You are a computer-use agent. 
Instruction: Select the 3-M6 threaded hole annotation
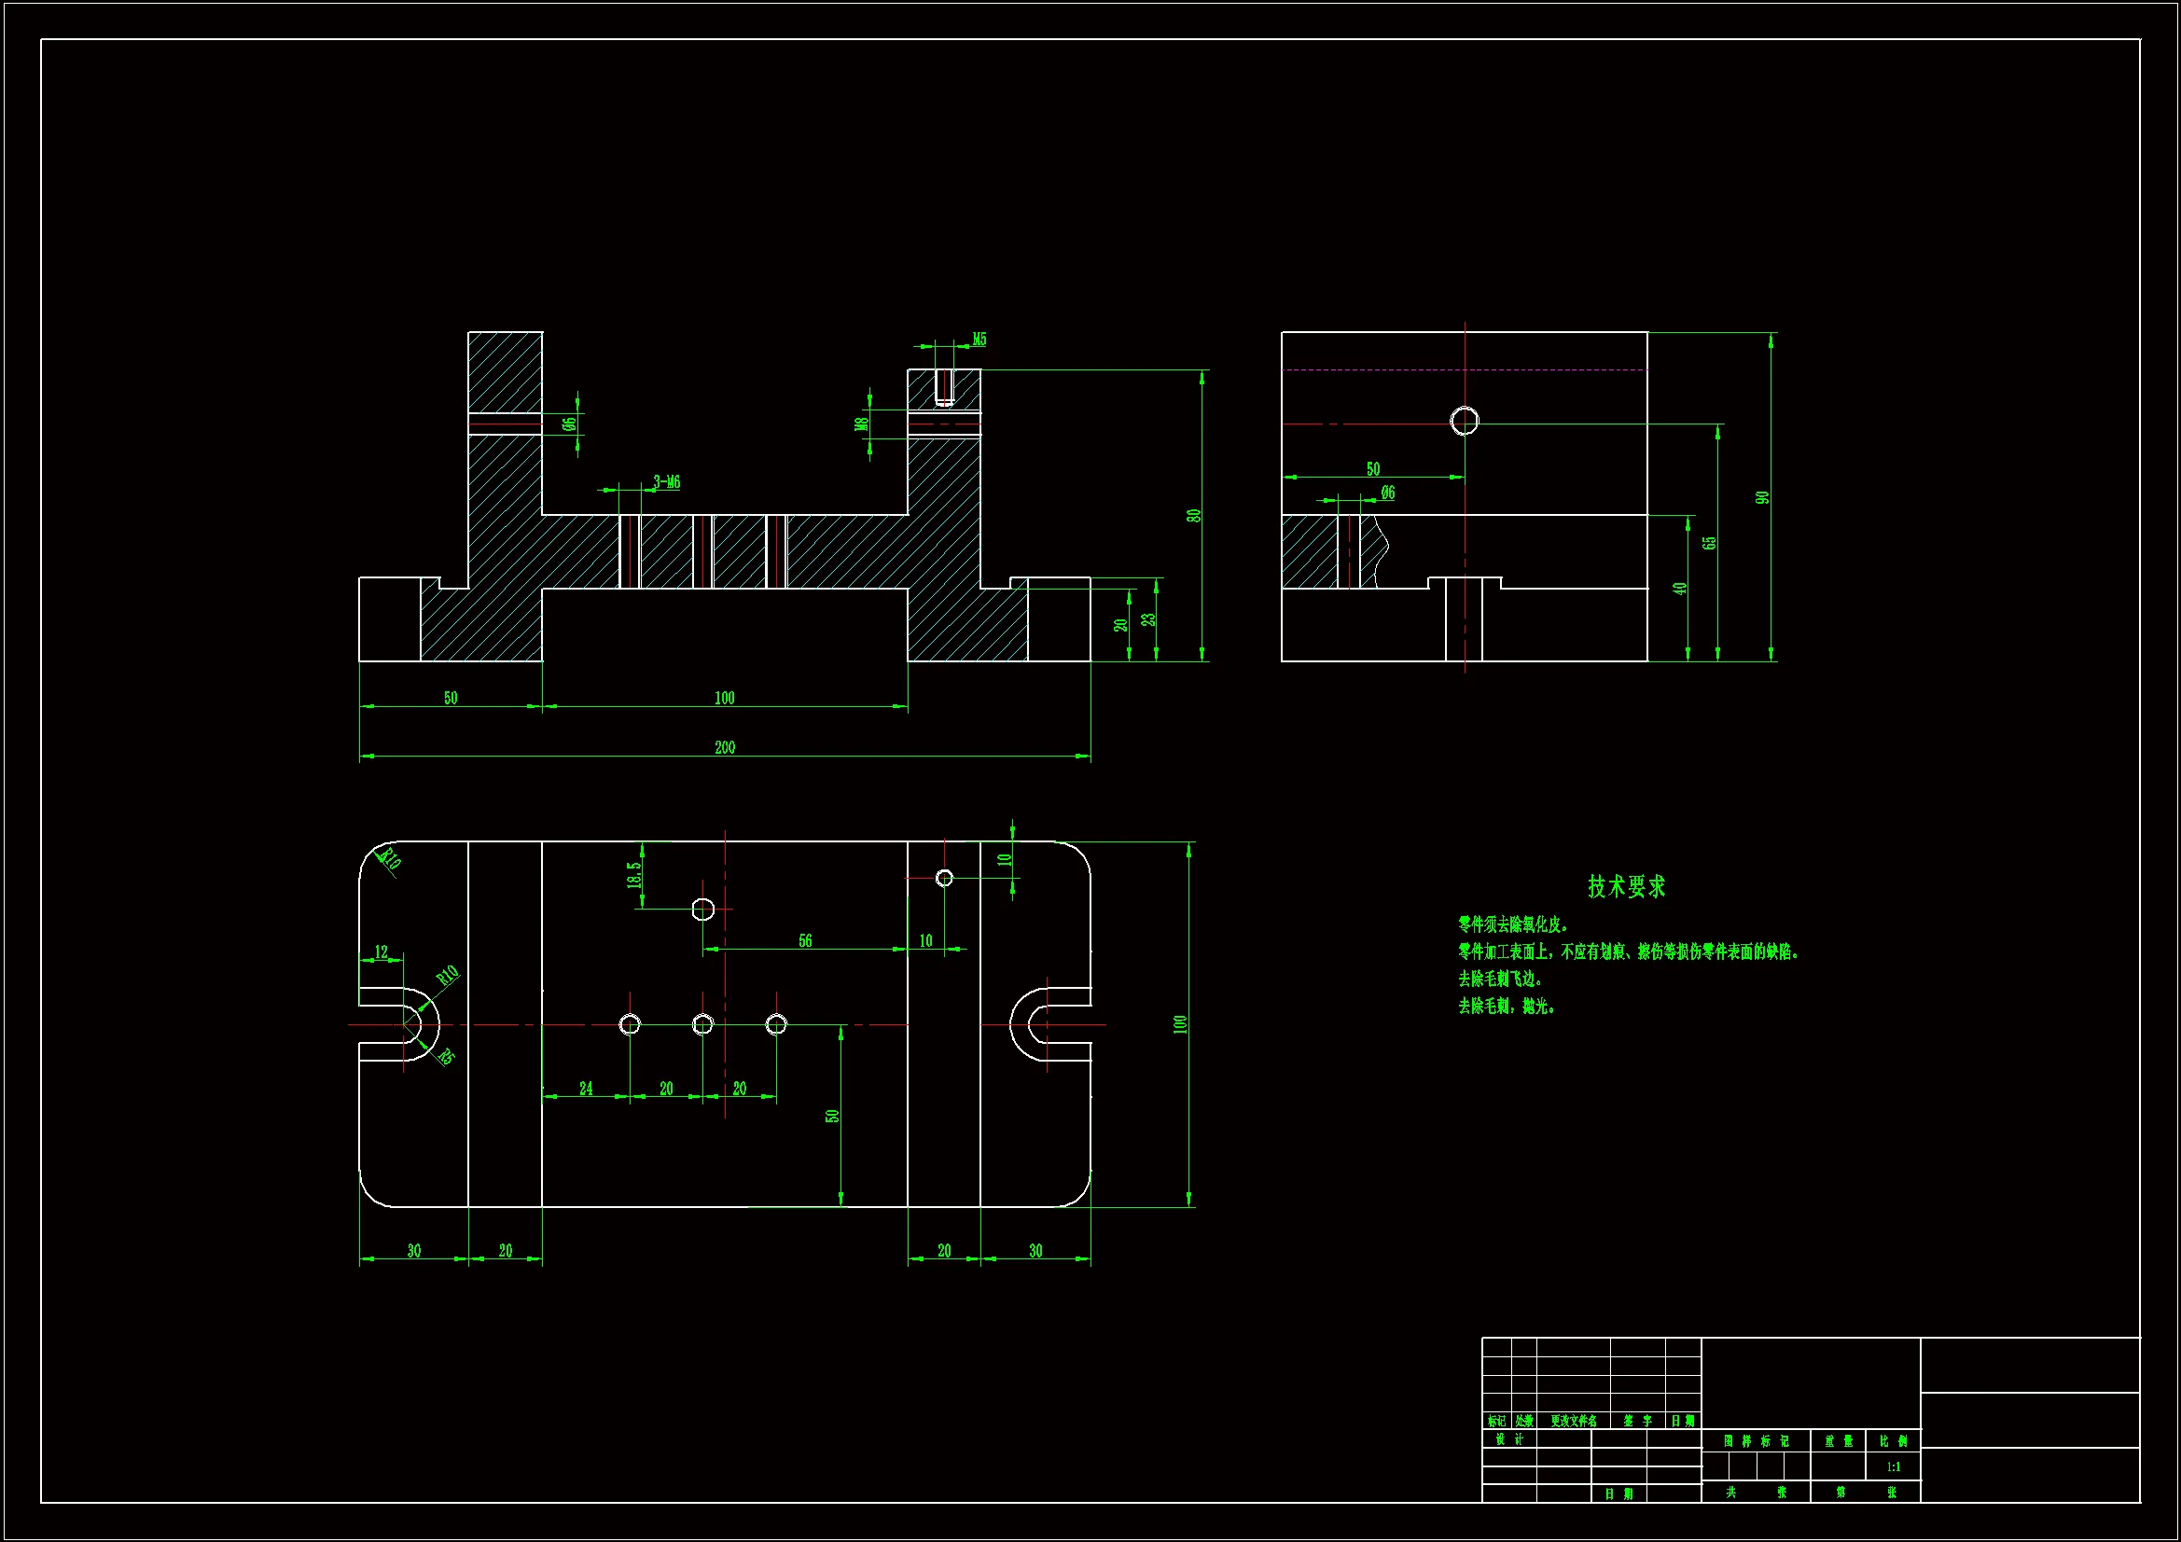click(x=667, y=482)
